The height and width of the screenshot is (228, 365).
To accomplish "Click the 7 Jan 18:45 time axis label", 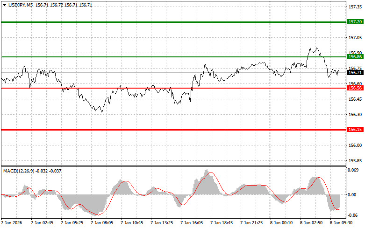I will [x=222, y=223].
